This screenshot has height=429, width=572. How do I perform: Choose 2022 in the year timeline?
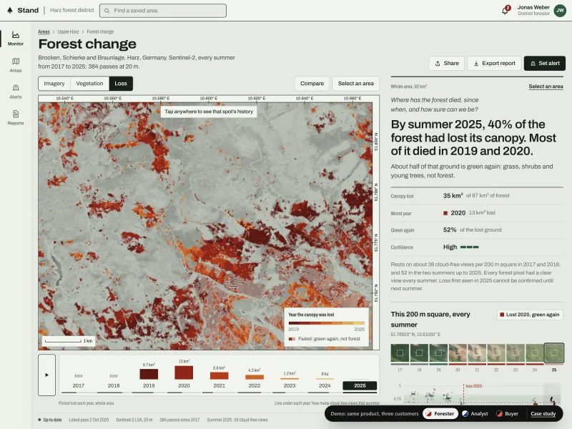click(x=255, y=376)
